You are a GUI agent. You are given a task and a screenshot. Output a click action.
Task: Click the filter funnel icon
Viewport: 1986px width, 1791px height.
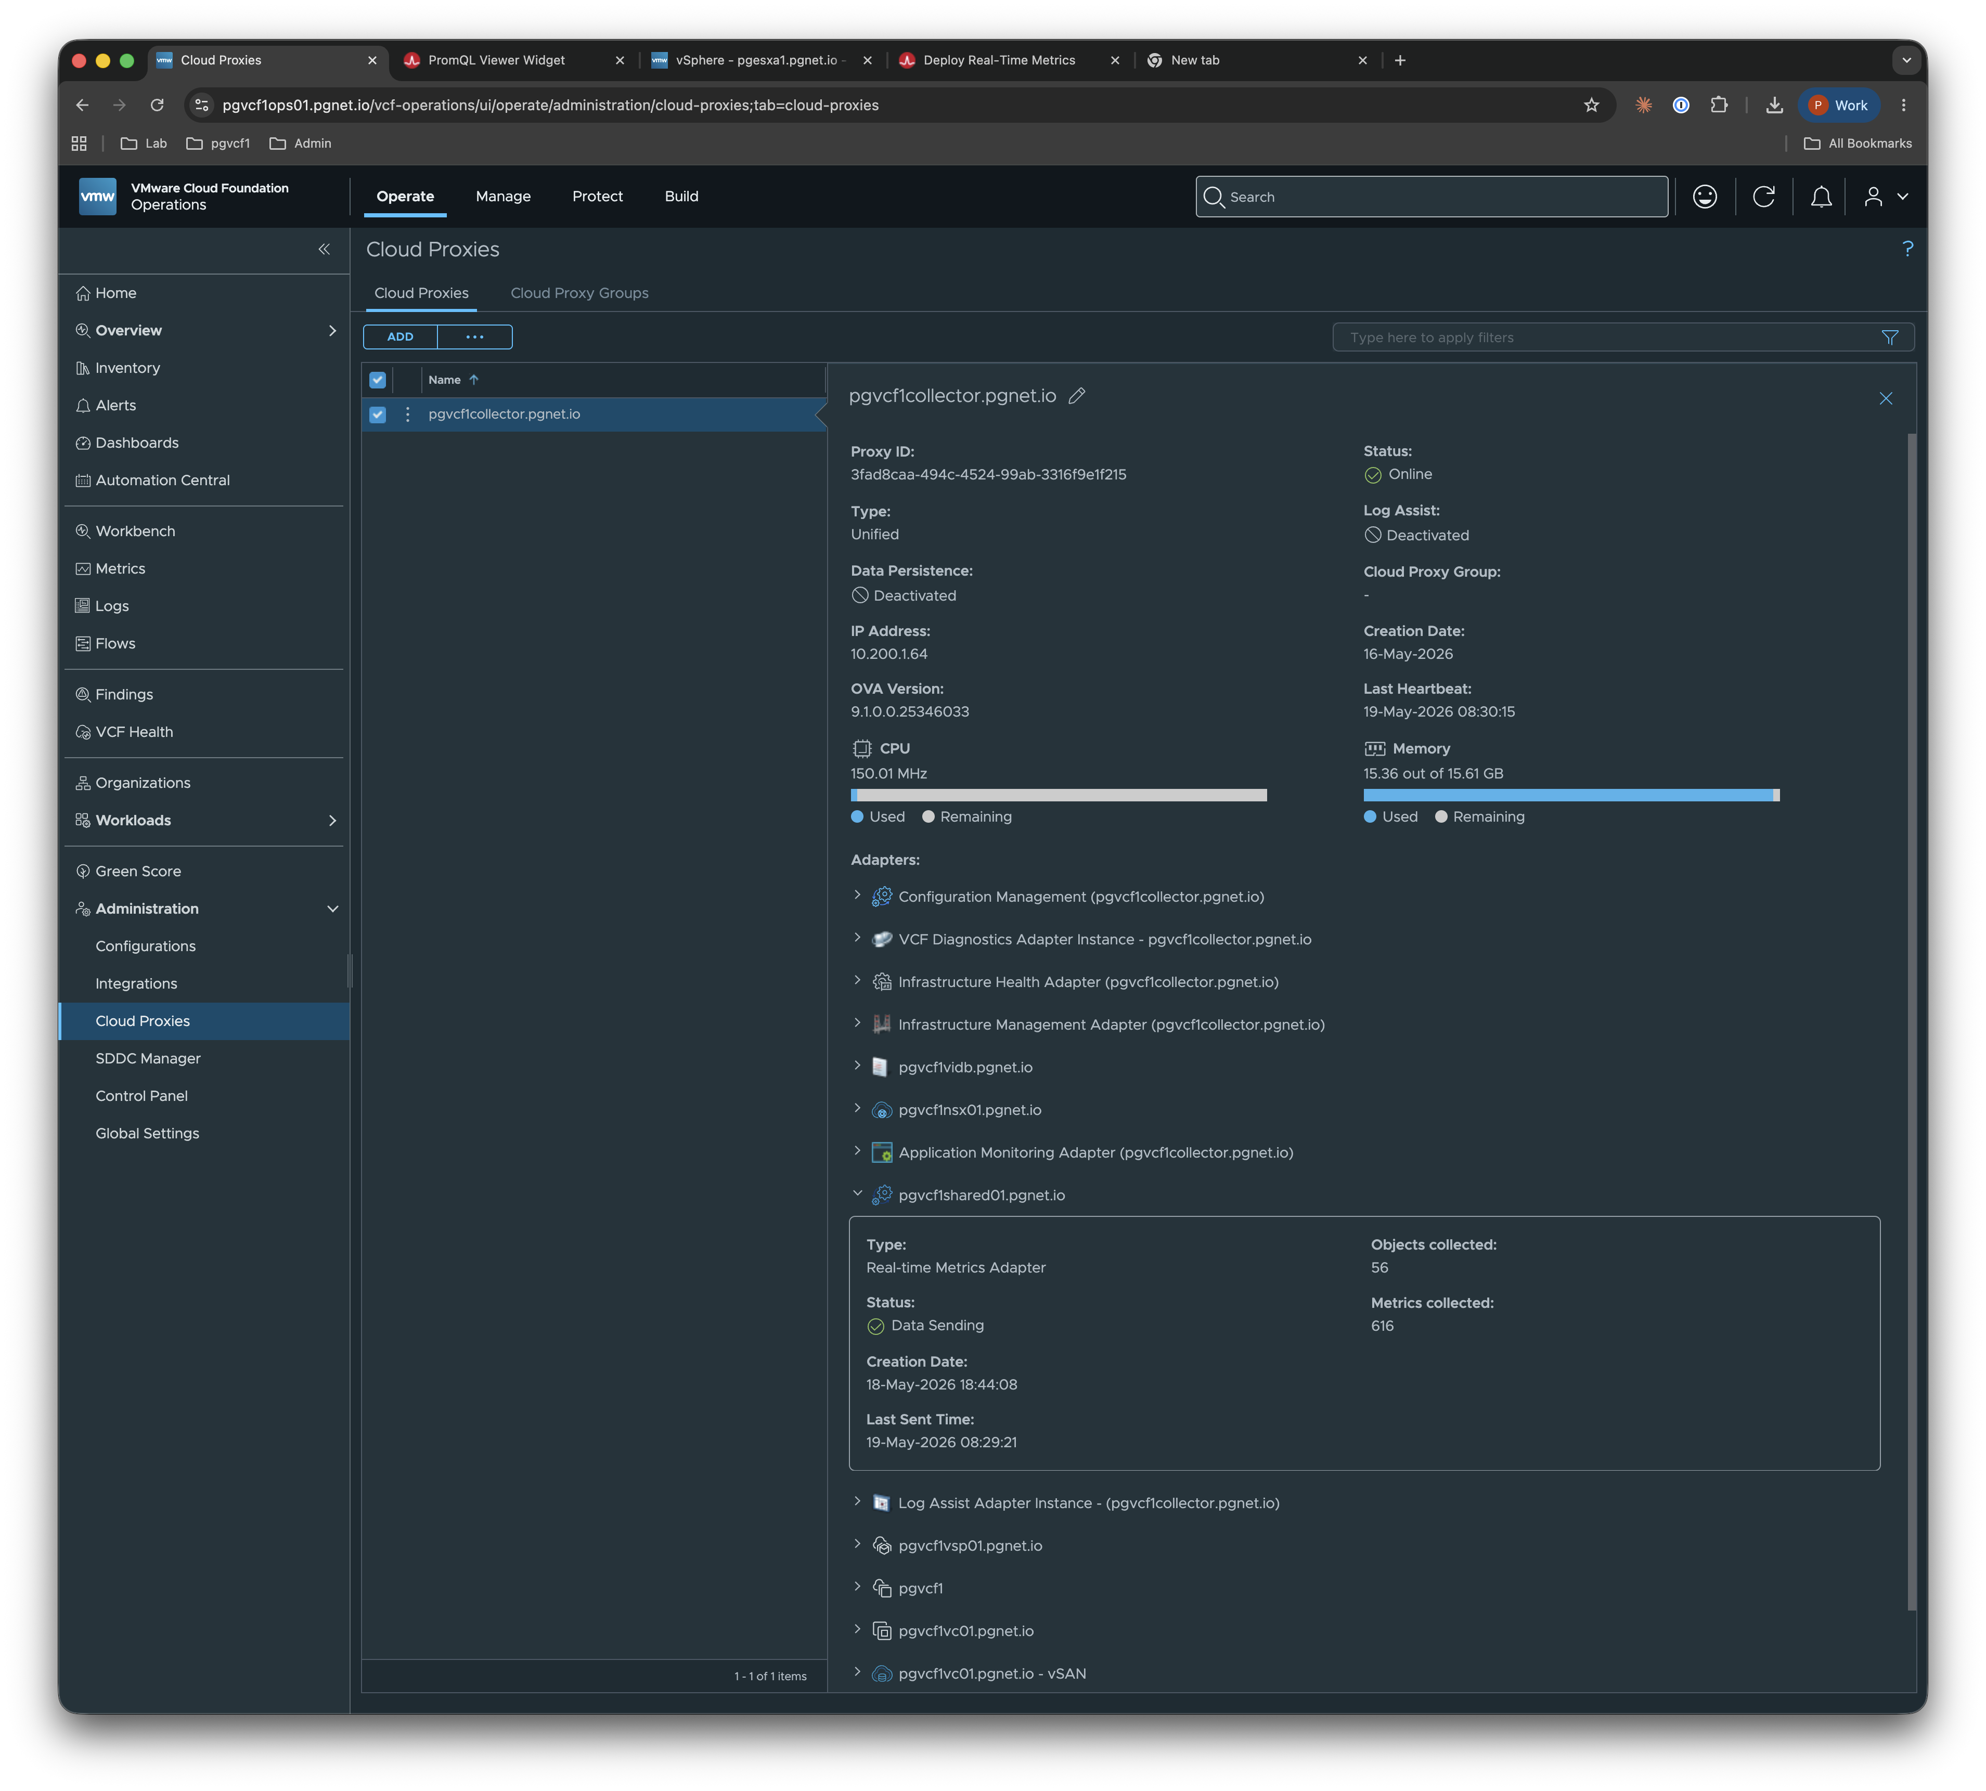point(1890,338)
